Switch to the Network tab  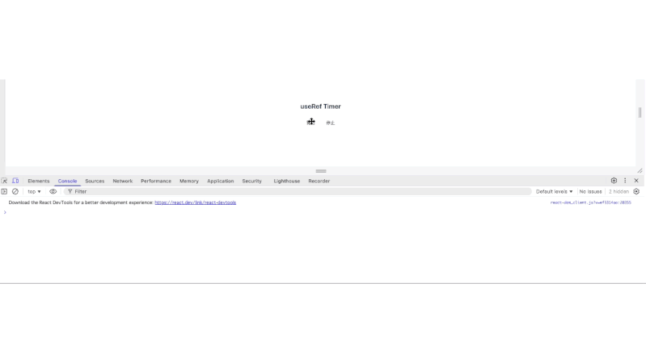(x=122, y=181)
